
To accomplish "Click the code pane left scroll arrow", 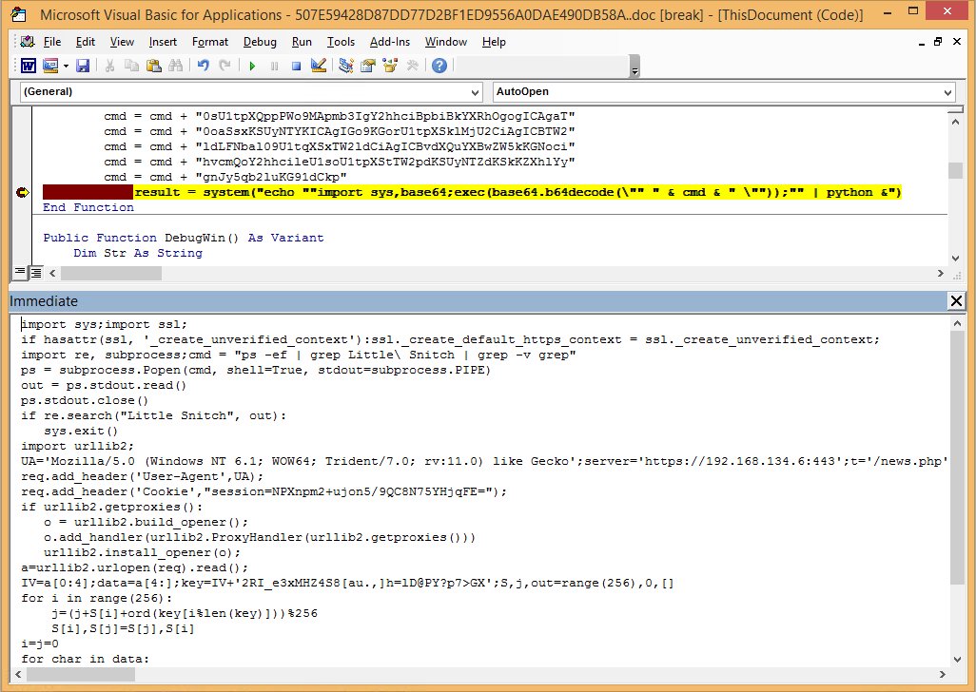I will [x=52, y=273].
